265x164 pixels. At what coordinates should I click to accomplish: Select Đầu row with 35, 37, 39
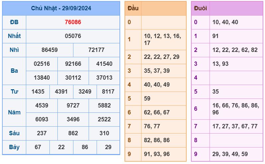tap(155, 71)
